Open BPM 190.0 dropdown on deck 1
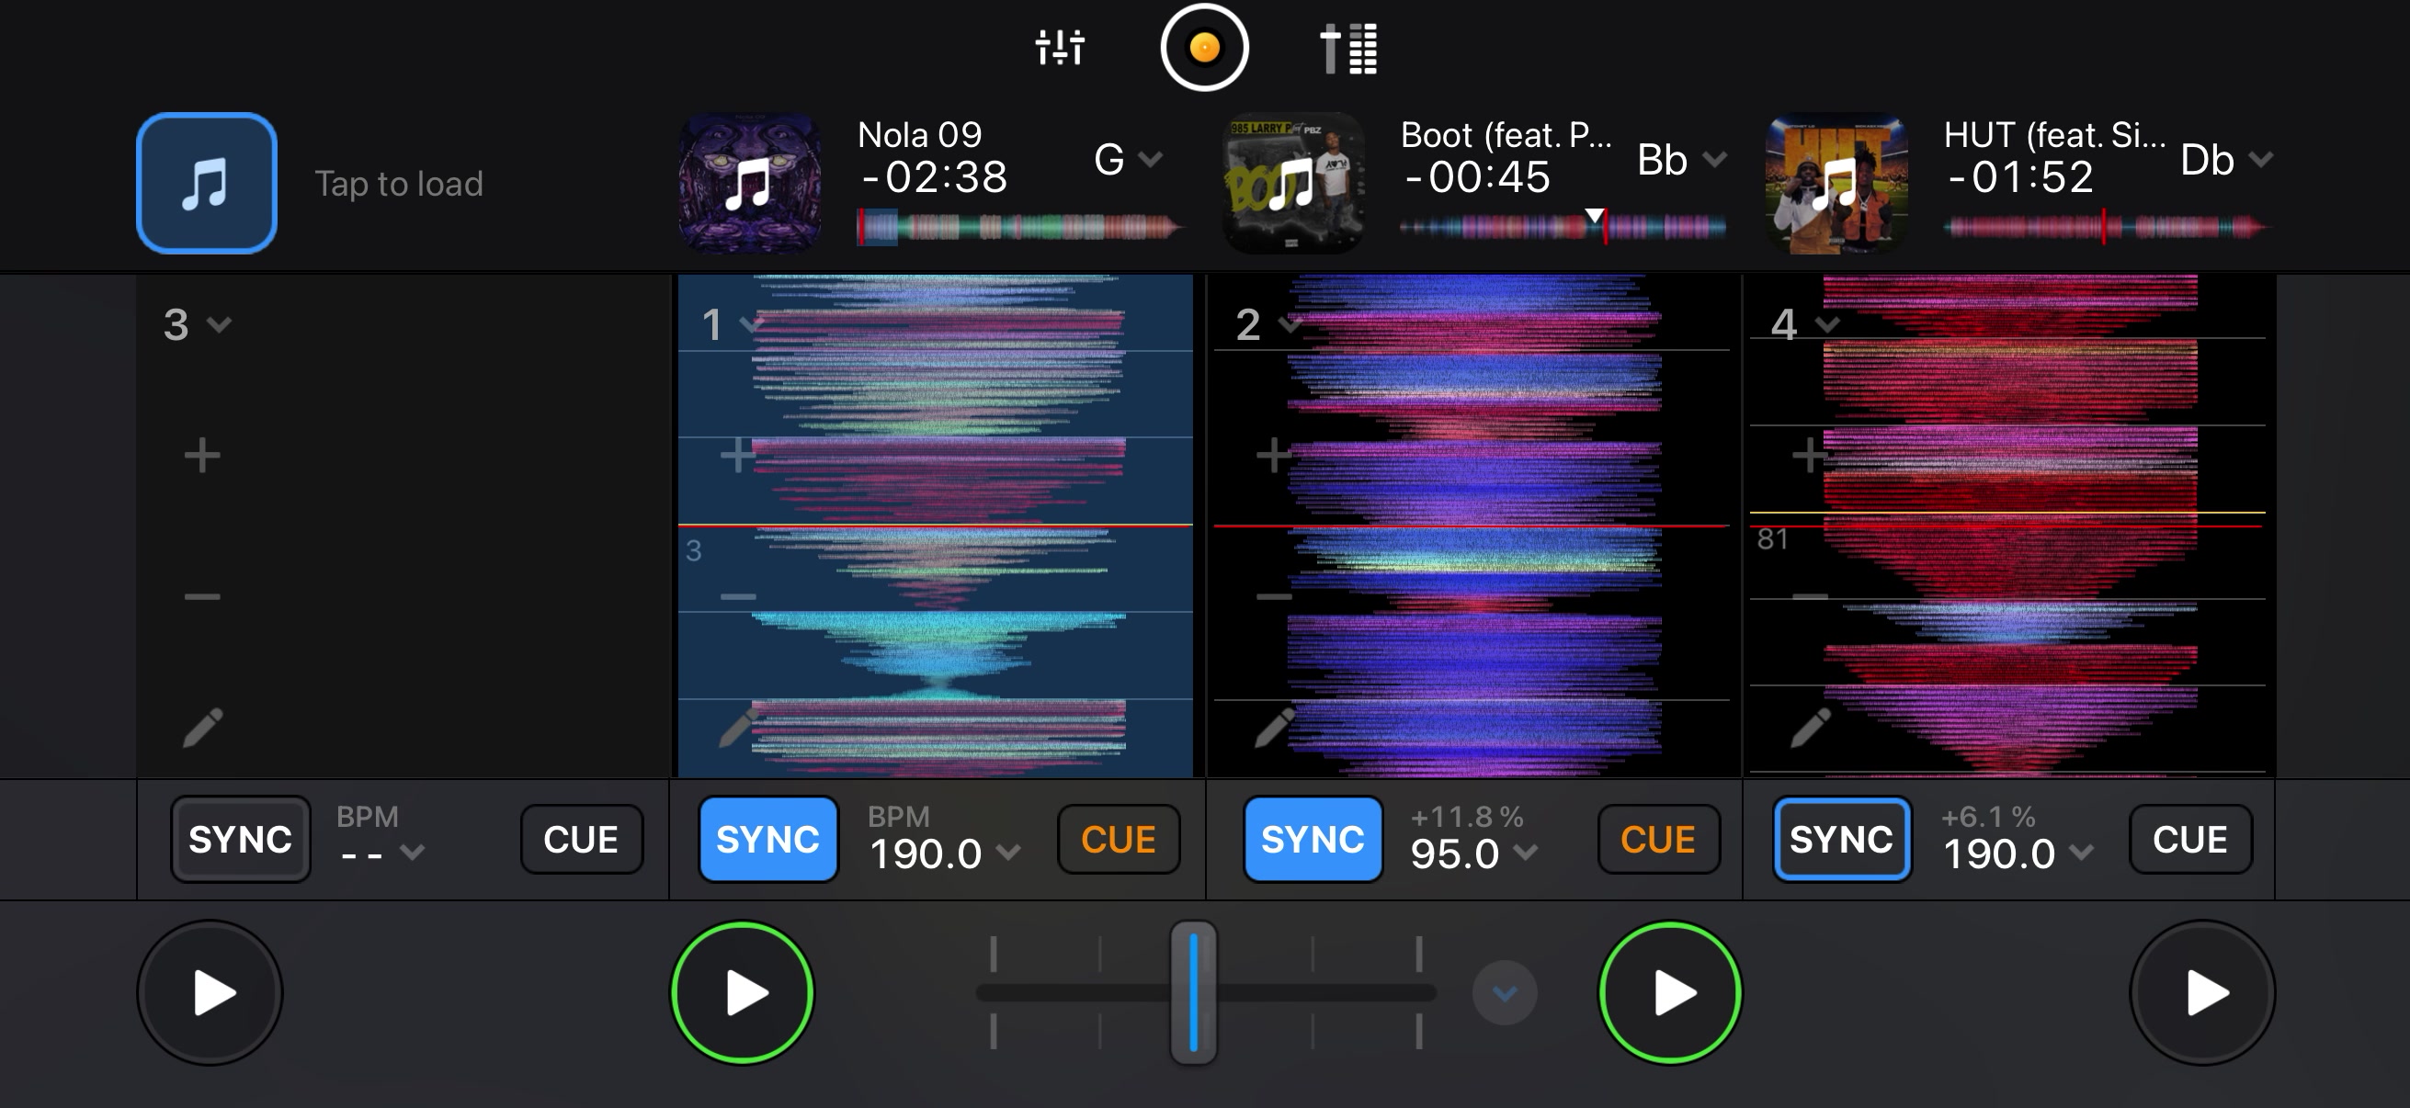 point(944,853)
